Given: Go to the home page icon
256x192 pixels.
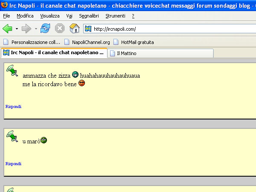Looking at the screenshot, I should click(74, 28).
